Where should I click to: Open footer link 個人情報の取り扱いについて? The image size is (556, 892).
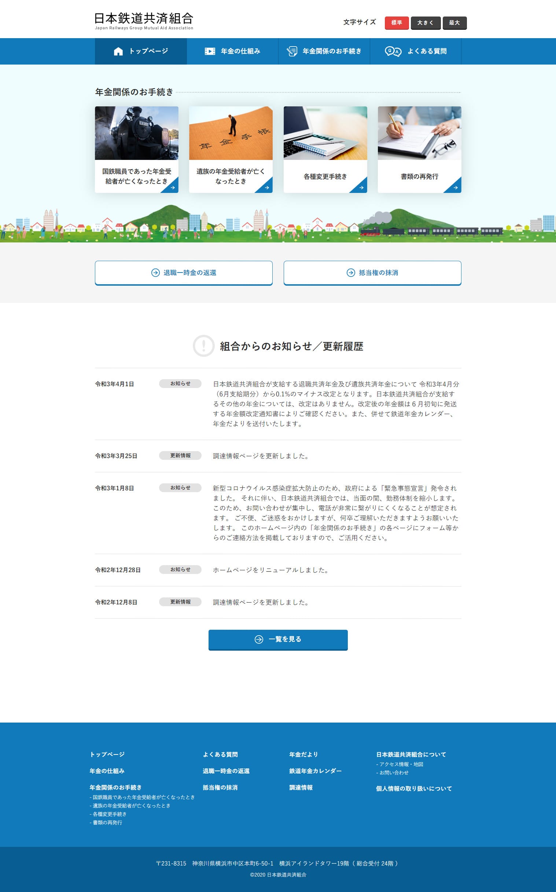(414, 789)
